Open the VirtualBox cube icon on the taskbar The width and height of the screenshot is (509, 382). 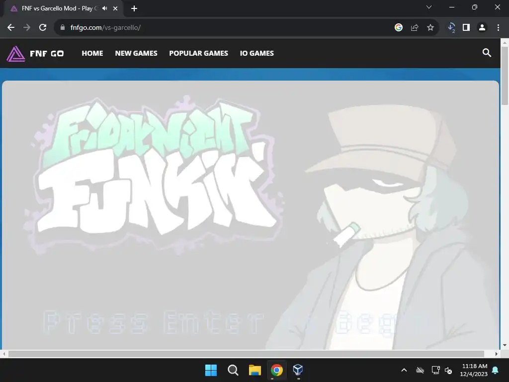pyautogui.click(x=298, y=370)
